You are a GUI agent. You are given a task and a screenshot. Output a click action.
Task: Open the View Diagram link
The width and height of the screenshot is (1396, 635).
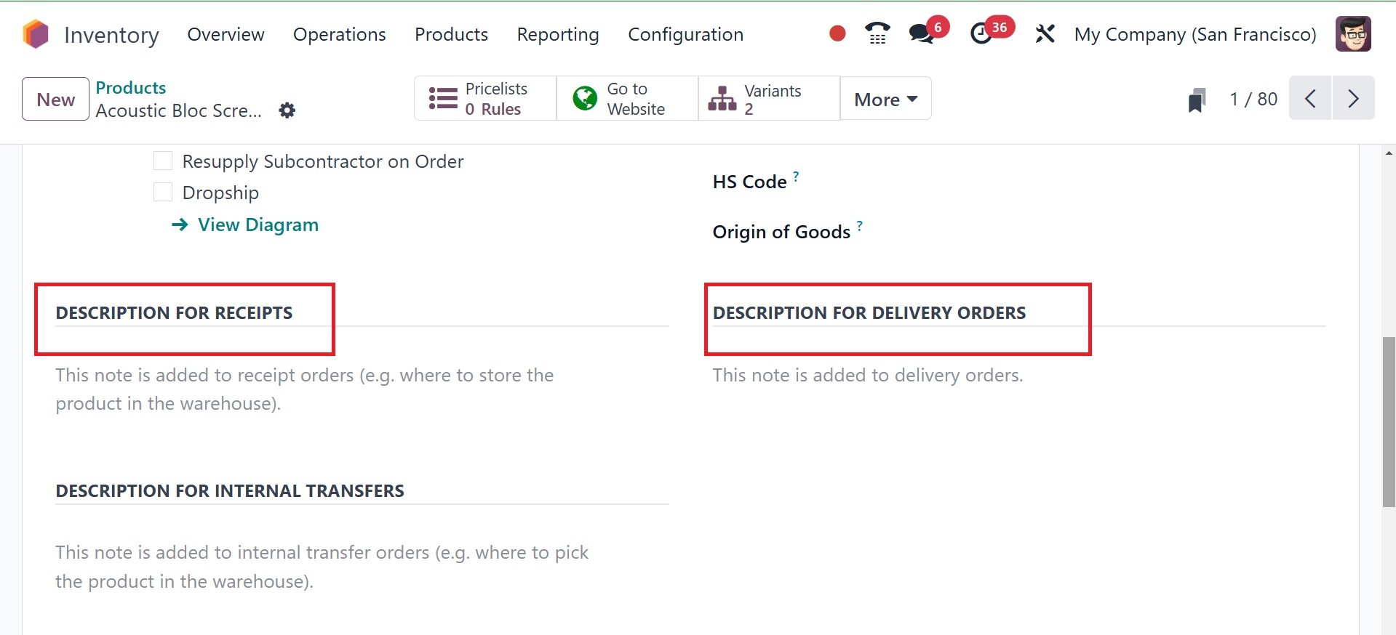tap(258, 225)
